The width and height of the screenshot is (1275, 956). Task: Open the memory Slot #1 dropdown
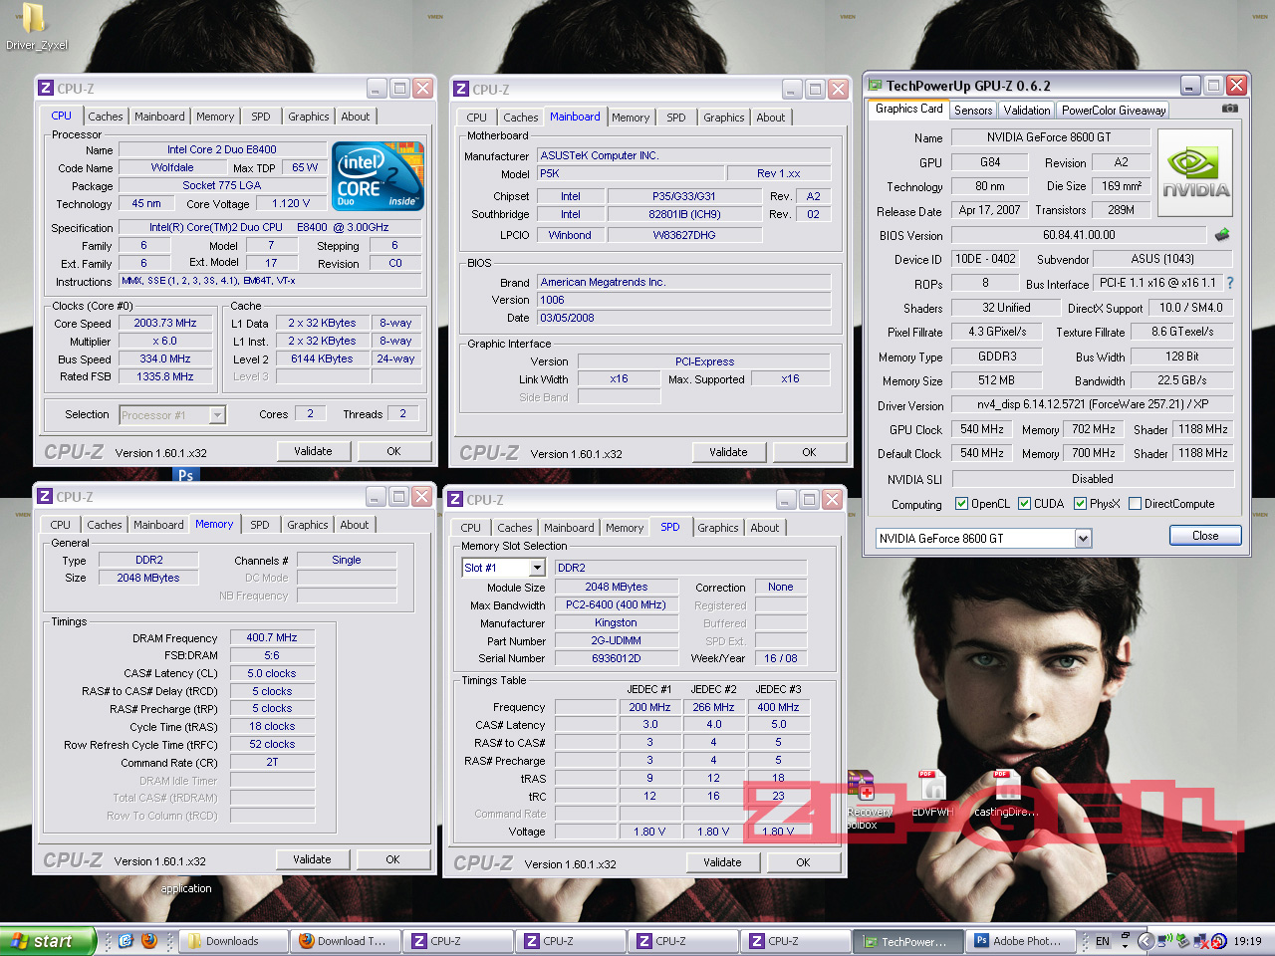[x=537, y=568]
